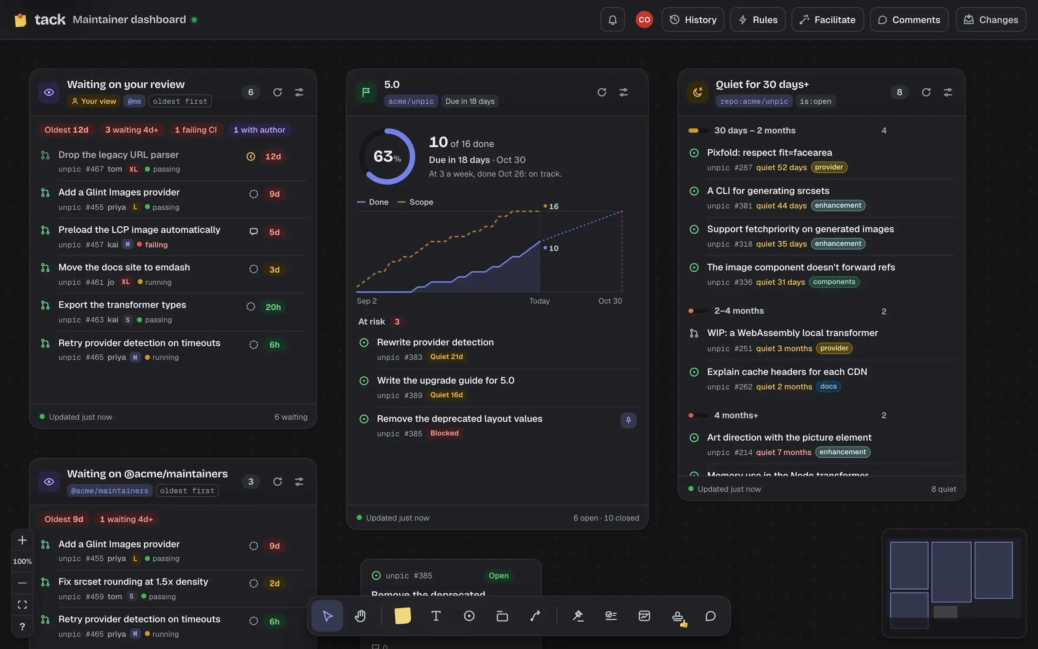
Task: Start Facilitate mode
Action: [827, 19]
